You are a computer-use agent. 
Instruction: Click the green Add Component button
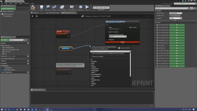8,9
